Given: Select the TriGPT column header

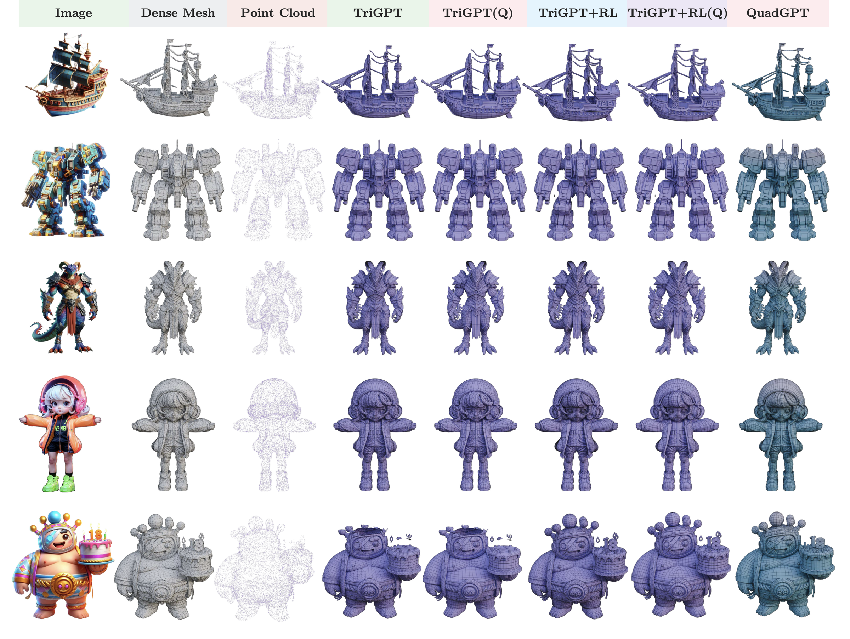Looking at the screenshot, I should coord(378,13).
